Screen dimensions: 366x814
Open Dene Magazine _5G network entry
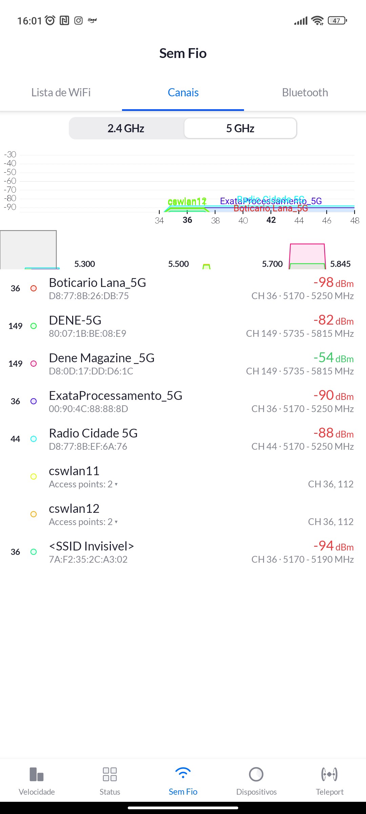coord(183,364)
